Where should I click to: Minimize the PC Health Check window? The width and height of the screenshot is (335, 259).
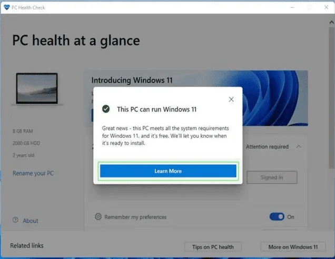[x=292, y=7]
